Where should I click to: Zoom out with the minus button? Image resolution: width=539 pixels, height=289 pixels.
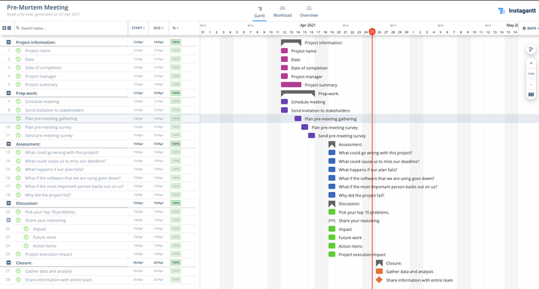(531, 84)
